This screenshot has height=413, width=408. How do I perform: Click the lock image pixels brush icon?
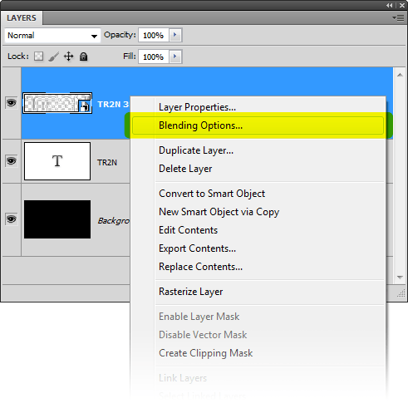pos(54,57)
